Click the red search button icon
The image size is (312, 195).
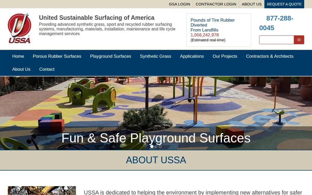pos(299,40)
